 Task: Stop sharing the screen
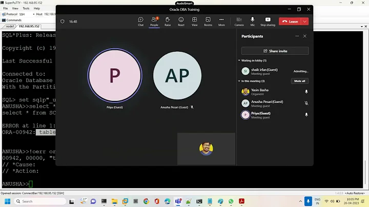(268, 22)
